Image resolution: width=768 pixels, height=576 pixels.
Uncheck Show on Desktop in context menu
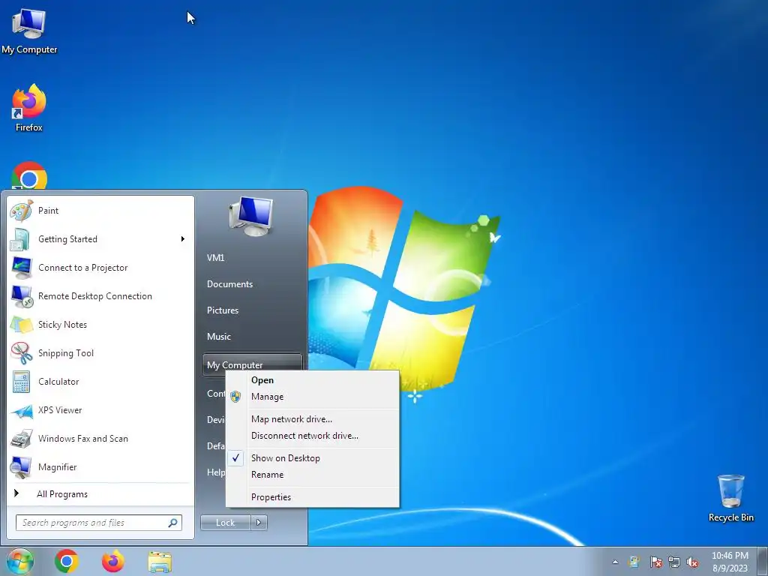point(313,458)
